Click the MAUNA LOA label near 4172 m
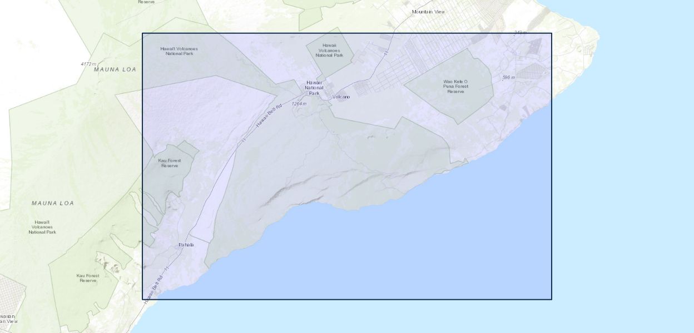 point(115,69)
